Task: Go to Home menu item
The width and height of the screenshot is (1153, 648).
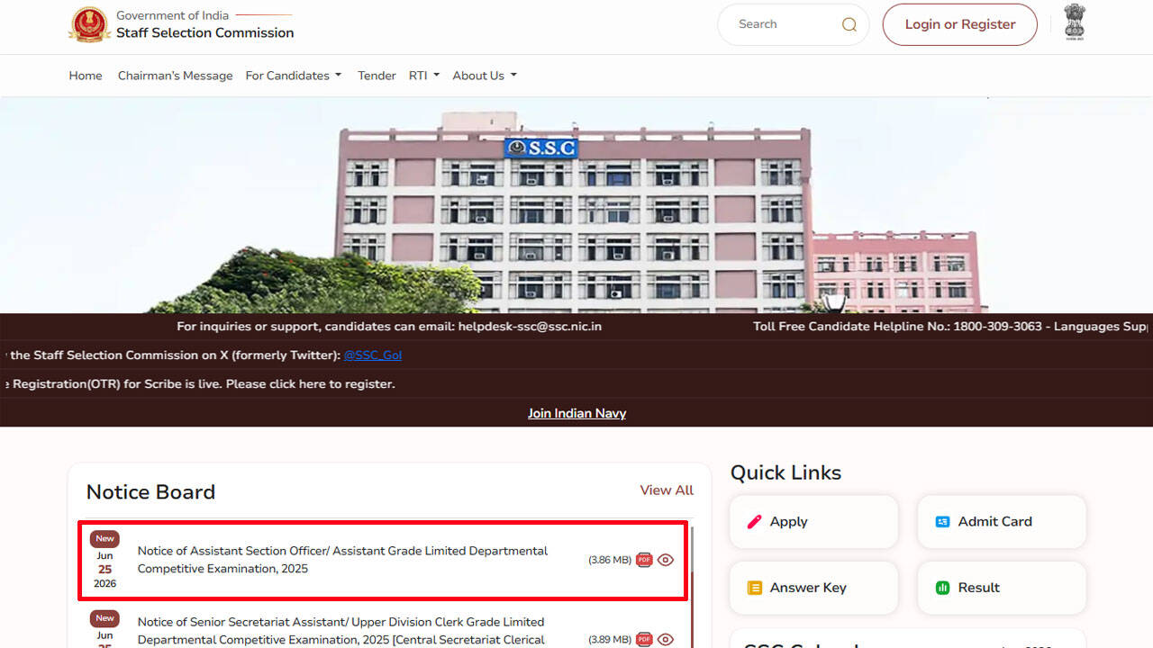Action: coord(86,76)
